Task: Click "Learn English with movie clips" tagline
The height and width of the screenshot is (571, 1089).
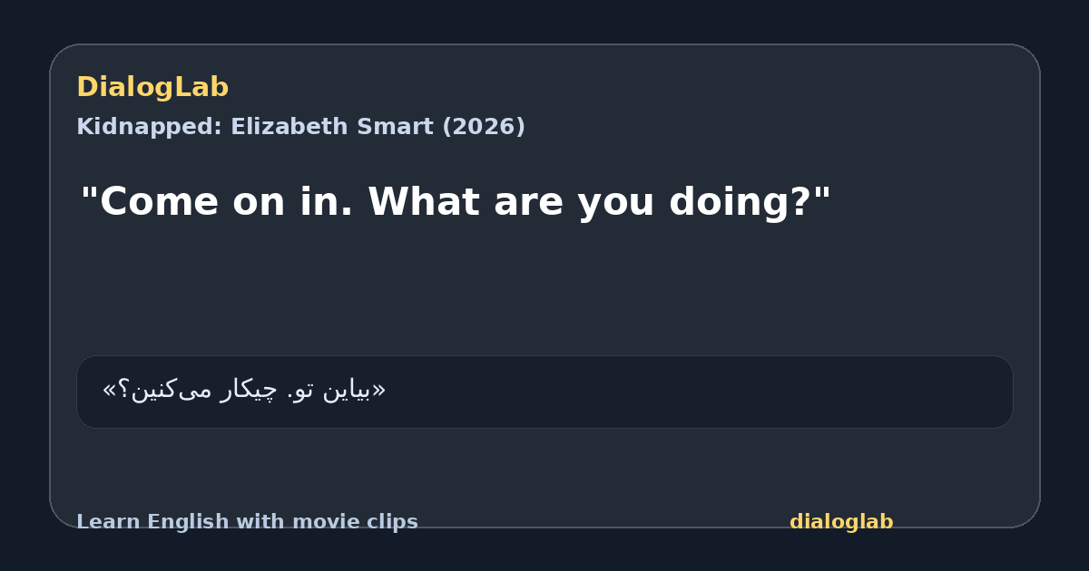Action: 247,522
